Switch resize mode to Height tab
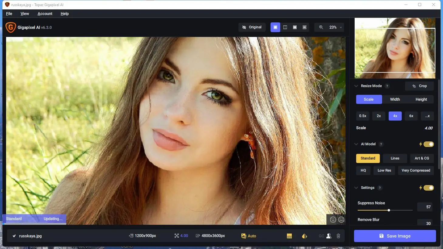 point(421,99)
